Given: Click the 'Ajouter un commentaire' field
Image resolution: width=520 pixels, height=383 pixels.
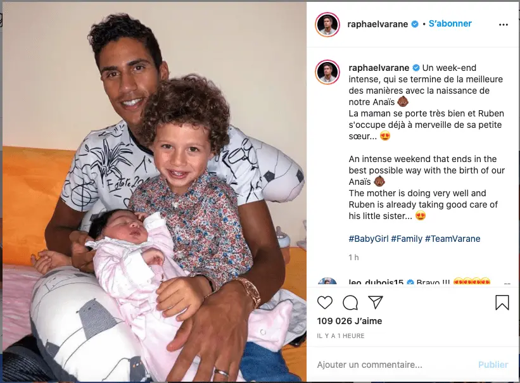Looking at the screenshot, I should pyautogui.click(x=391, y=365).
